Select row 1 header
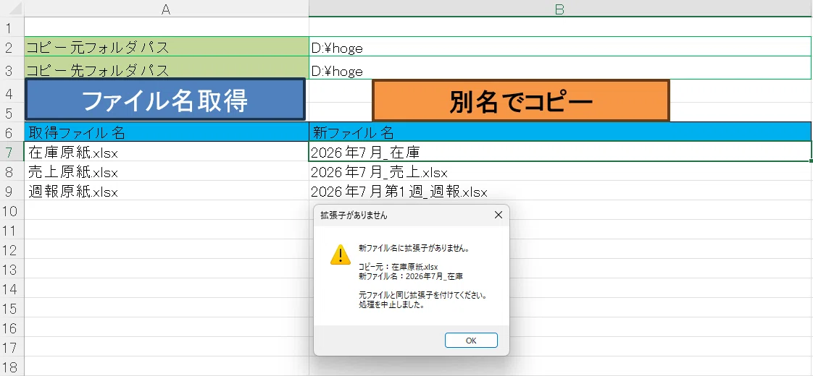The width and height of the screenshot is (813, 376). click(12, 27)
